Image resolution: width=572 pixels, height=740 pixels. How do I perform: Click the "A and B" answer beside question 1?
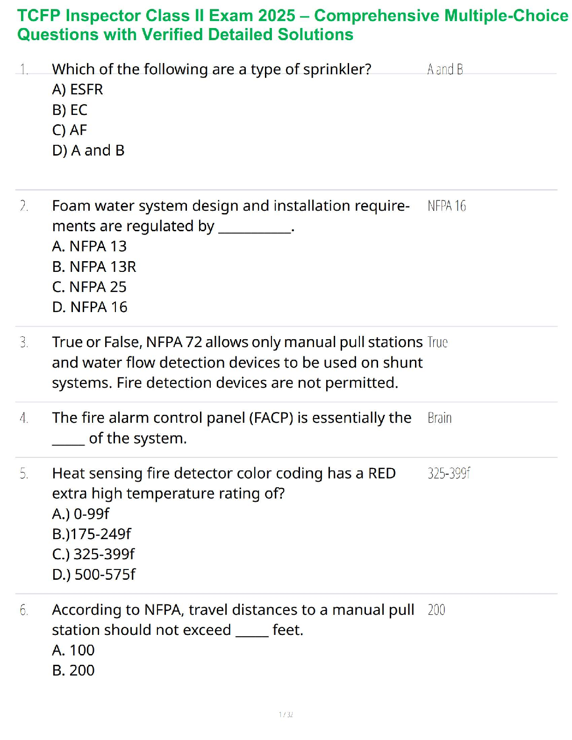point(445,70)
